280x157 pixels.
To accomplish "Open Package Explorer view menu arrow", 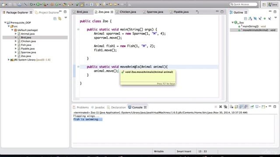I will coord(66,18).
